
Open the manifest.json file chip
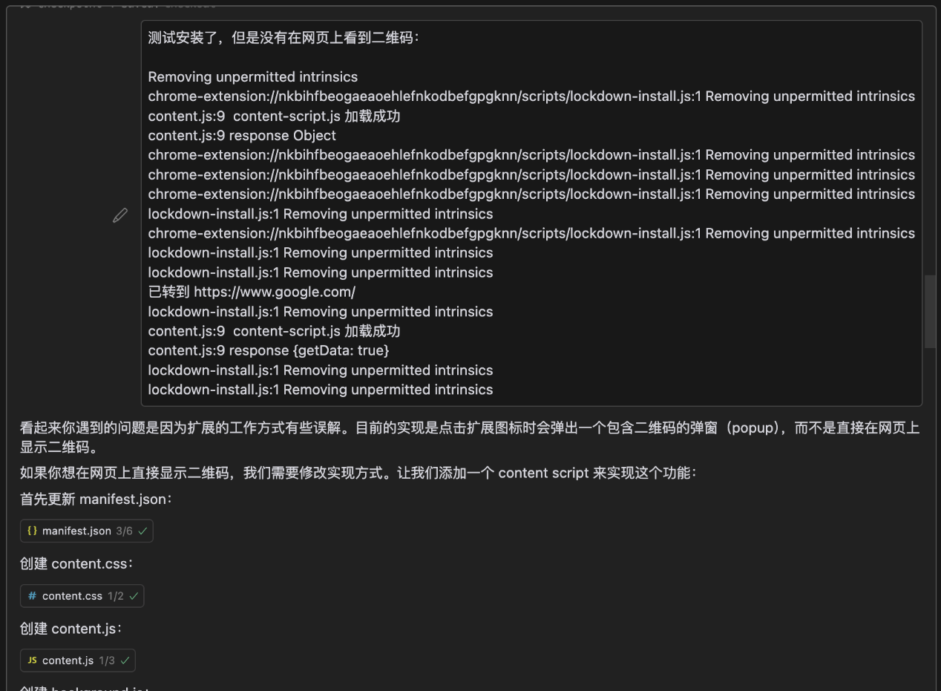pyautogui.click(x=76, y=531)
